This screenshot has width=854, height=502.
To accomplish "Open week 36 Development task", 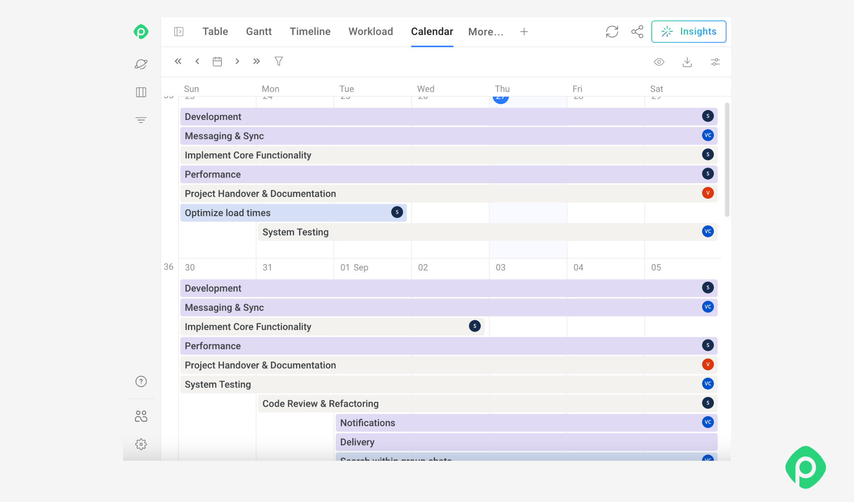I will (x=449, y=288).
